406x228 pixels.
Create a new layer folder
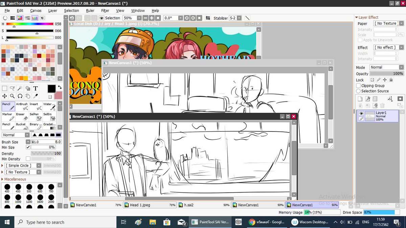tap(375, 99)
